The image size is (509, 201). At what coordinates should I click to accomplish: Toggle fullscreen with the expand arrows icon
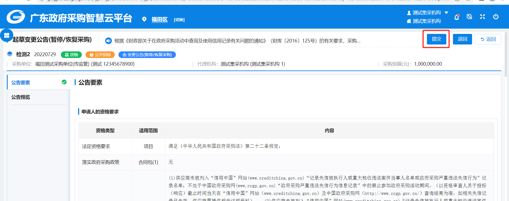pos(482,17)
